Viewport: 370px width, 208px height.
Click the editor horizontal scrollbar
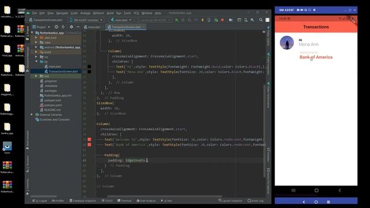[164, 196]
